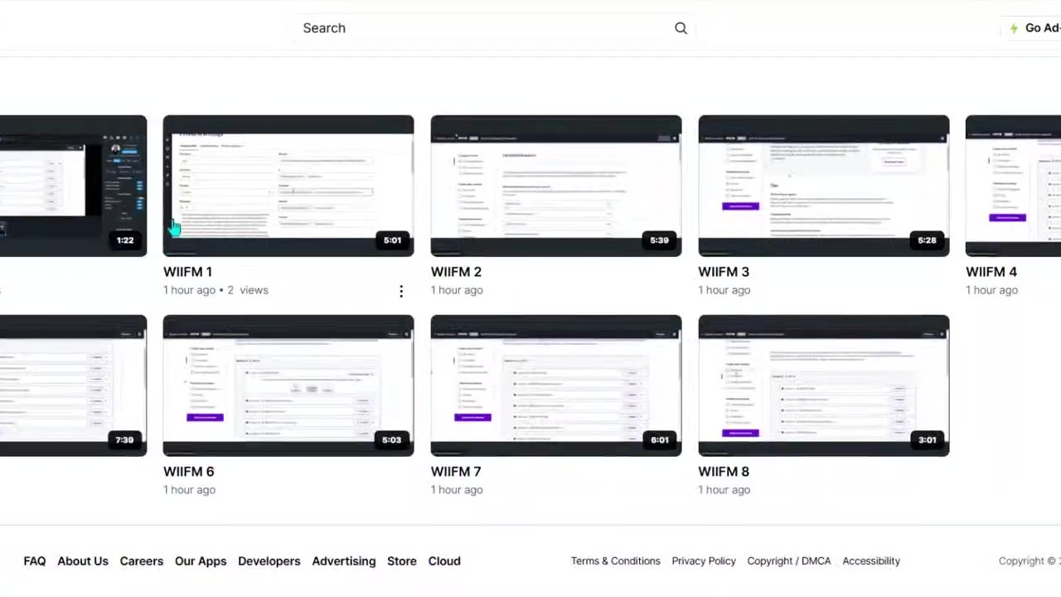The width and height of the screenshot is (1061, 597).
Task: Click the 5:39 duration badge
Action: [x=660, y=240]
